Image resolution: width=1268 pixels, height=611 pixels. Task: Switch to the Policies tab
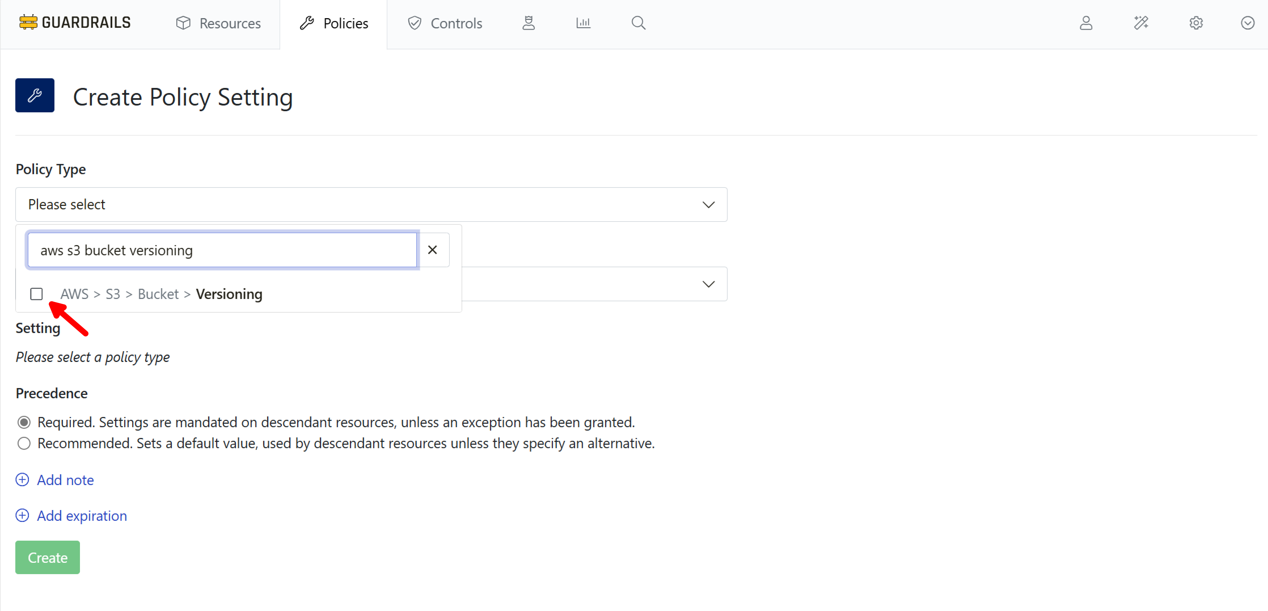tap(334, 23)
